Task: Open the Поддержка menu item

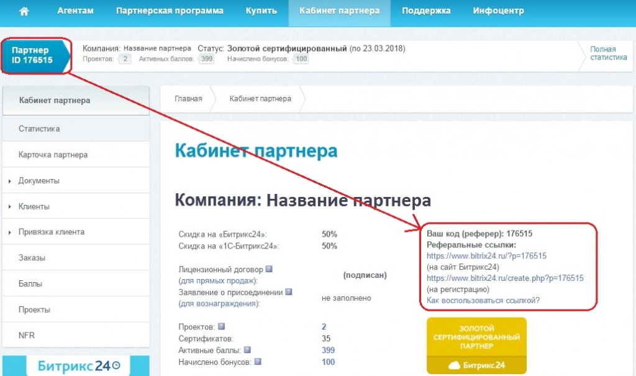Action: pos(426,10)
